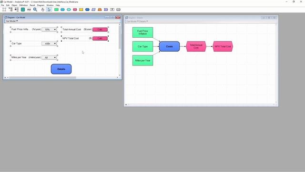Click the blue Details module button
The image size is (305, 172).
click(x=61, y=69)
